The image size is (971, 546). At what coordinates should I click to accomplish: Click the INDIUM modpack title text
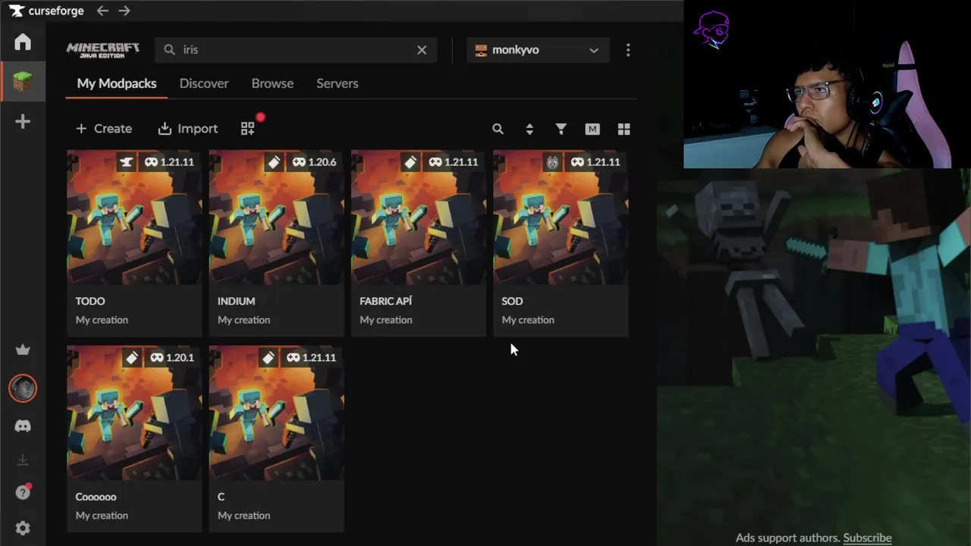click(236, 301)
